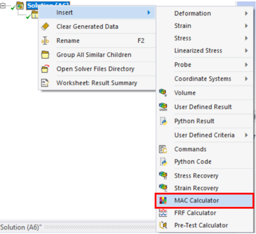Screen dimensions: 256x234
Task: Click the FRF Calculator graph icon
Action: coord(163,213)
